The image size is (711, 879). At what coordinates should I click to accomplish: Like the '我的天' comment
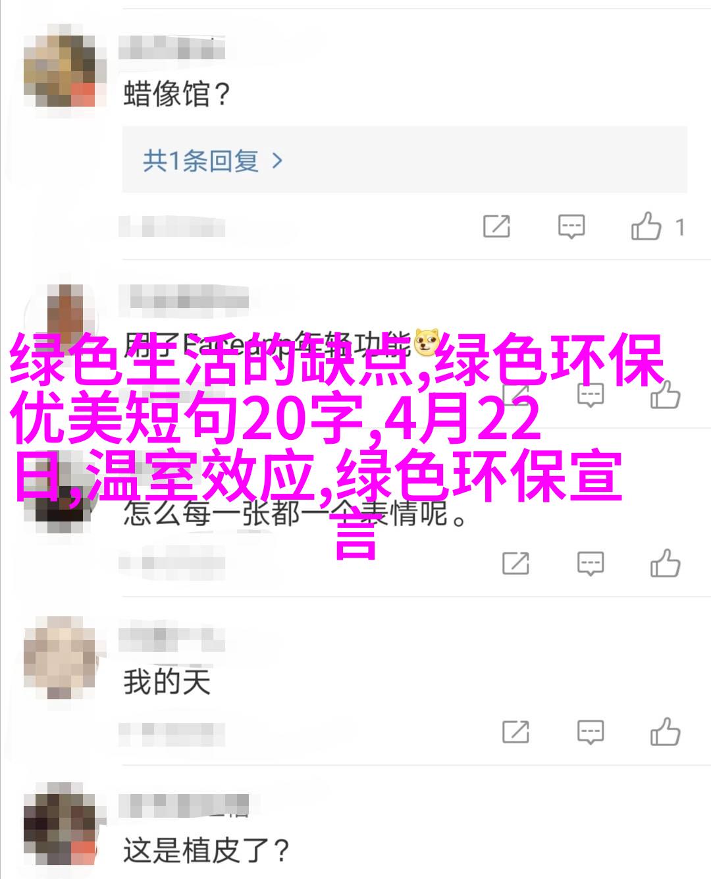click(x=665, y=731)
